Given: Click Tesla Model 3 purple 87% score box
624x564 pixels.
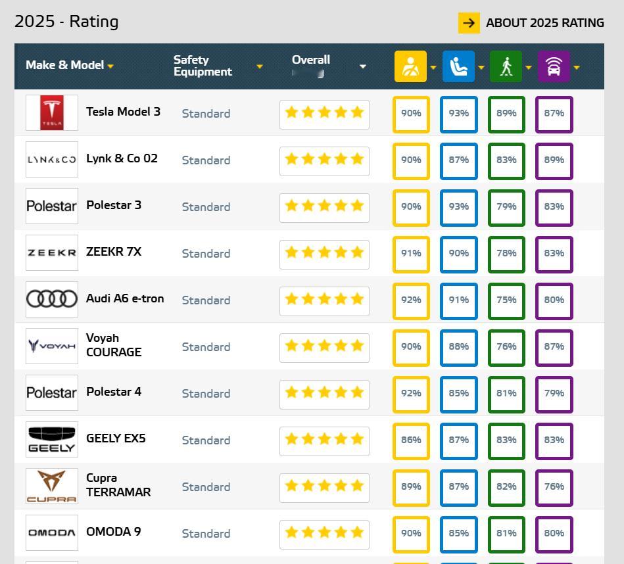Looking at the screenshot, I should click(554, 114).
